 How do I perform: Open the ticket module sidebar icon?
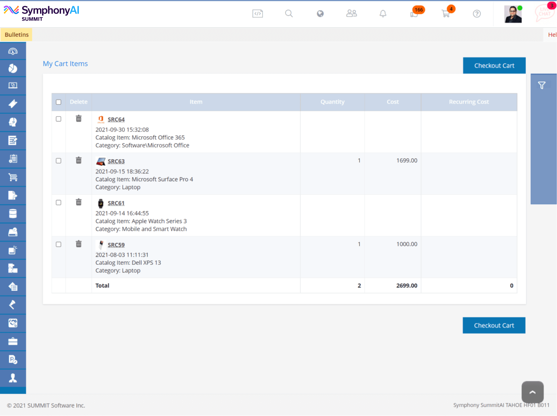[13, 104]
